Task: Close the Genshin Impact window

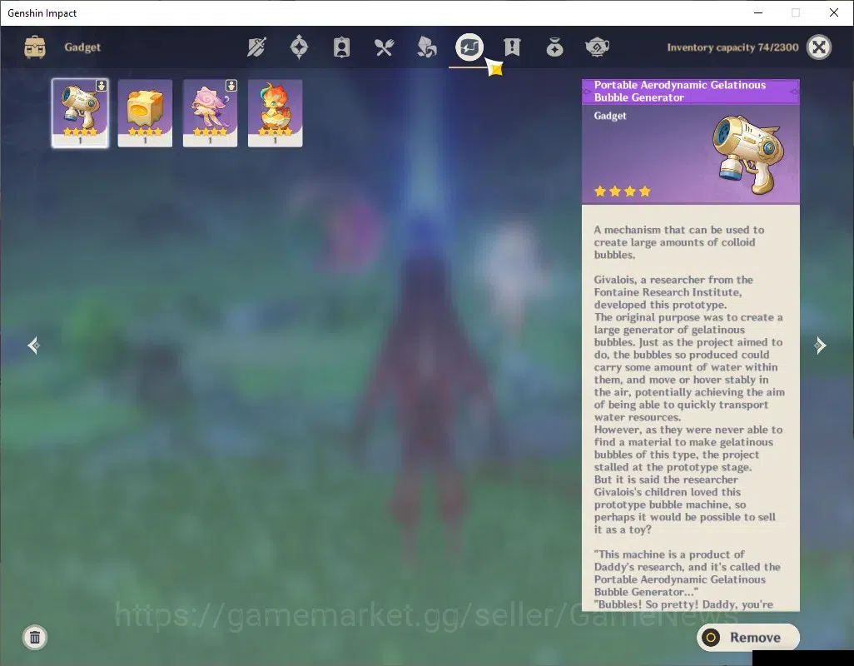Action: tap(834, 13)
